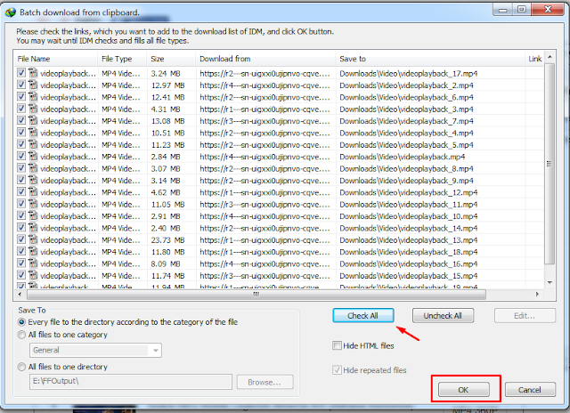This screenshot has height=413, width=570.
Task: Click the E:\FFOutput\ directory path field
Action: coord(132,382)
